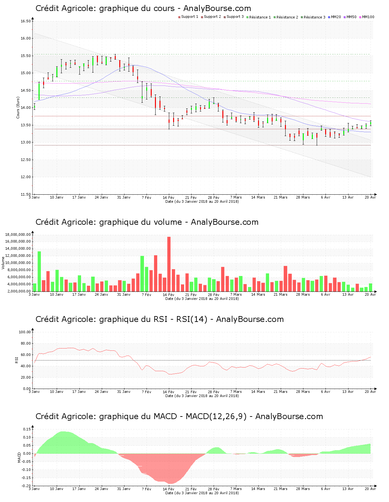Click the -0.10 MACD axis value

(26, 470)
